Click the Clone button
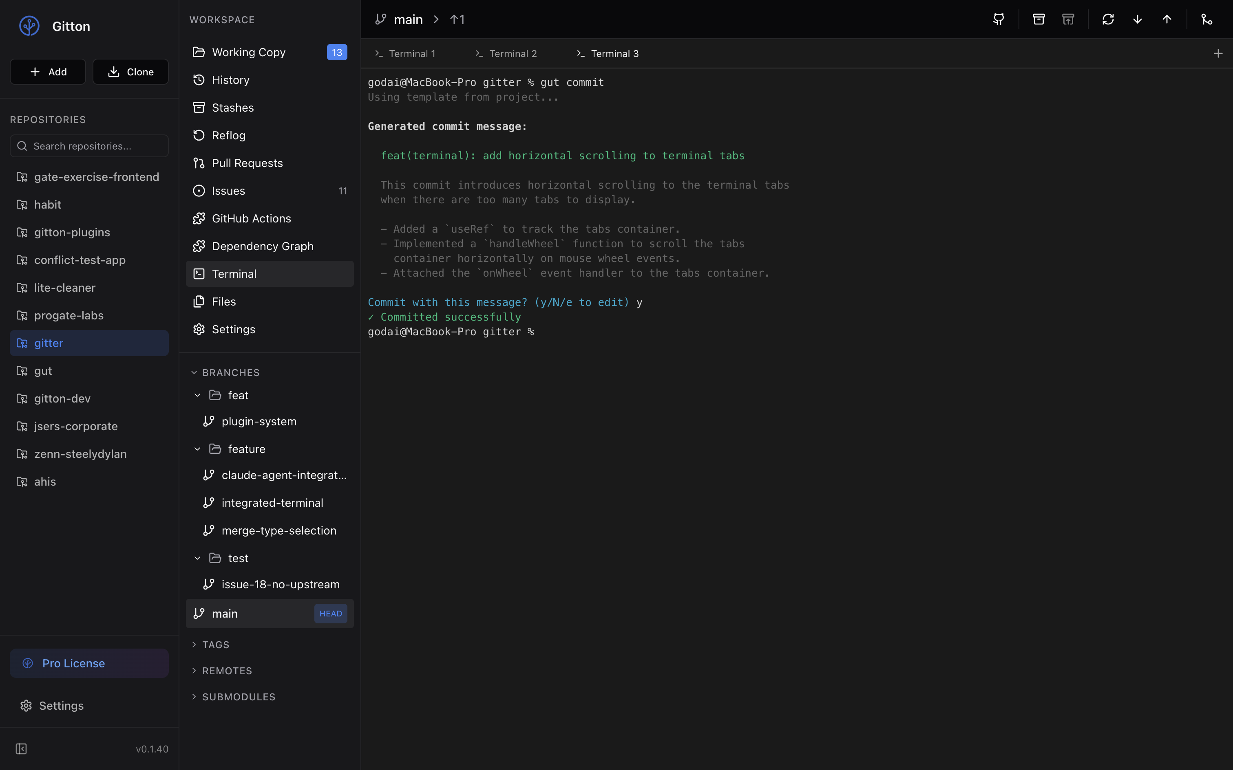Viewport: 1233px width, 770px height. [130, 72]
